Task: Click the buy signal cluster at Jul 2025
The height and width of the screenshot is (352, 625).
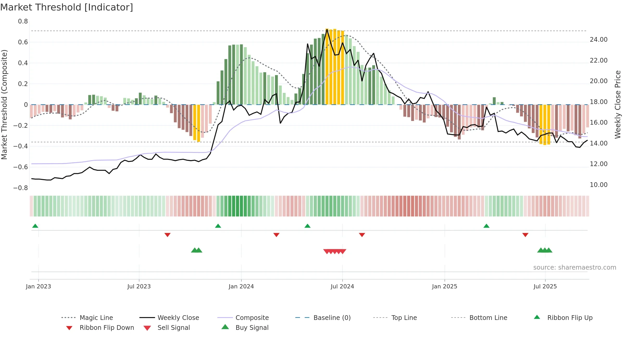Action: 545,250
